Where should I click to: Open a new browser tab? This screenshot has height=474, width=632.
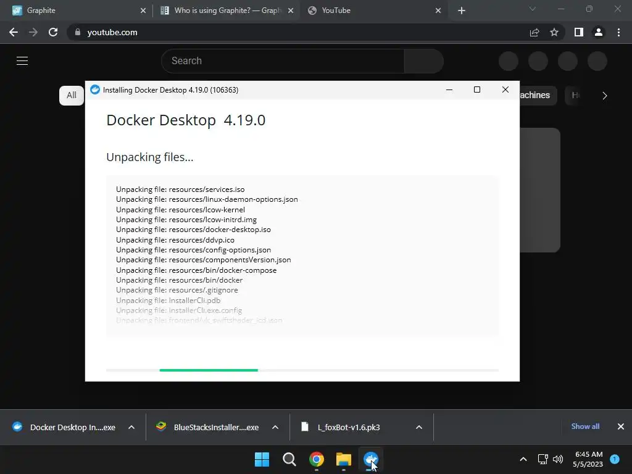pos(462,10)
